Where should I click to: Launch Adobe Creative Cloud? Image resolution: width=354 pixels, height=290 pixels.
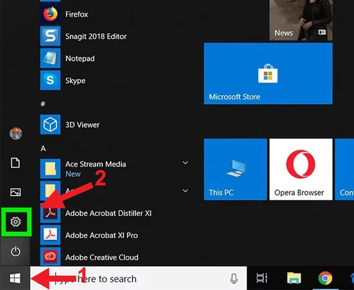[101, 257]
